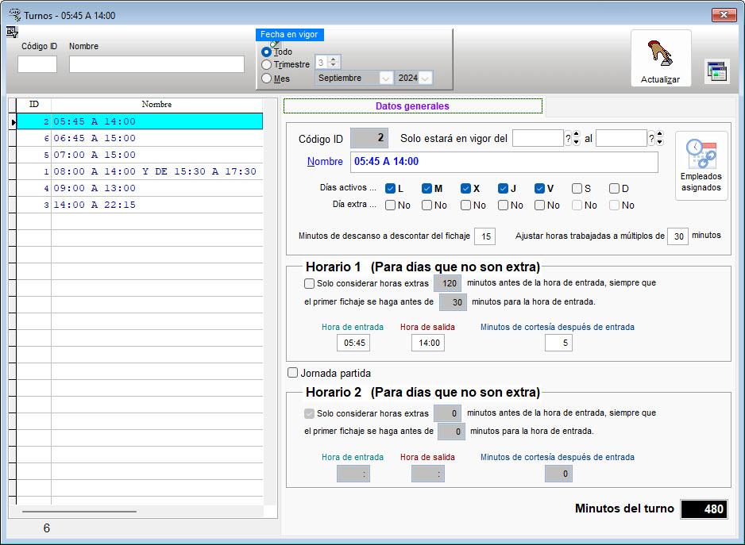Screen dimensions: 745x545
Task: Increase the Trimestre number spinner
Action: click(334, 59)
